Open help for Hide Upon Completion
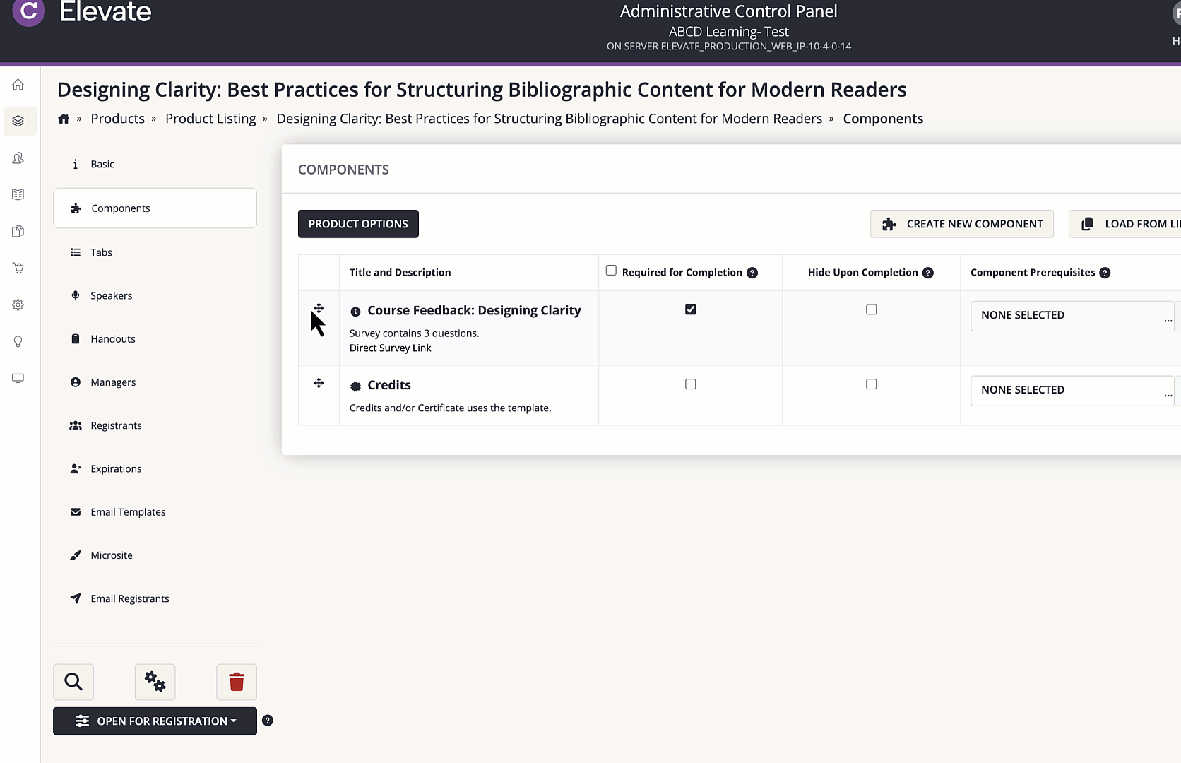Image resolution: width=1181 pixels, height=763 pixels. (x=928, y=273)
